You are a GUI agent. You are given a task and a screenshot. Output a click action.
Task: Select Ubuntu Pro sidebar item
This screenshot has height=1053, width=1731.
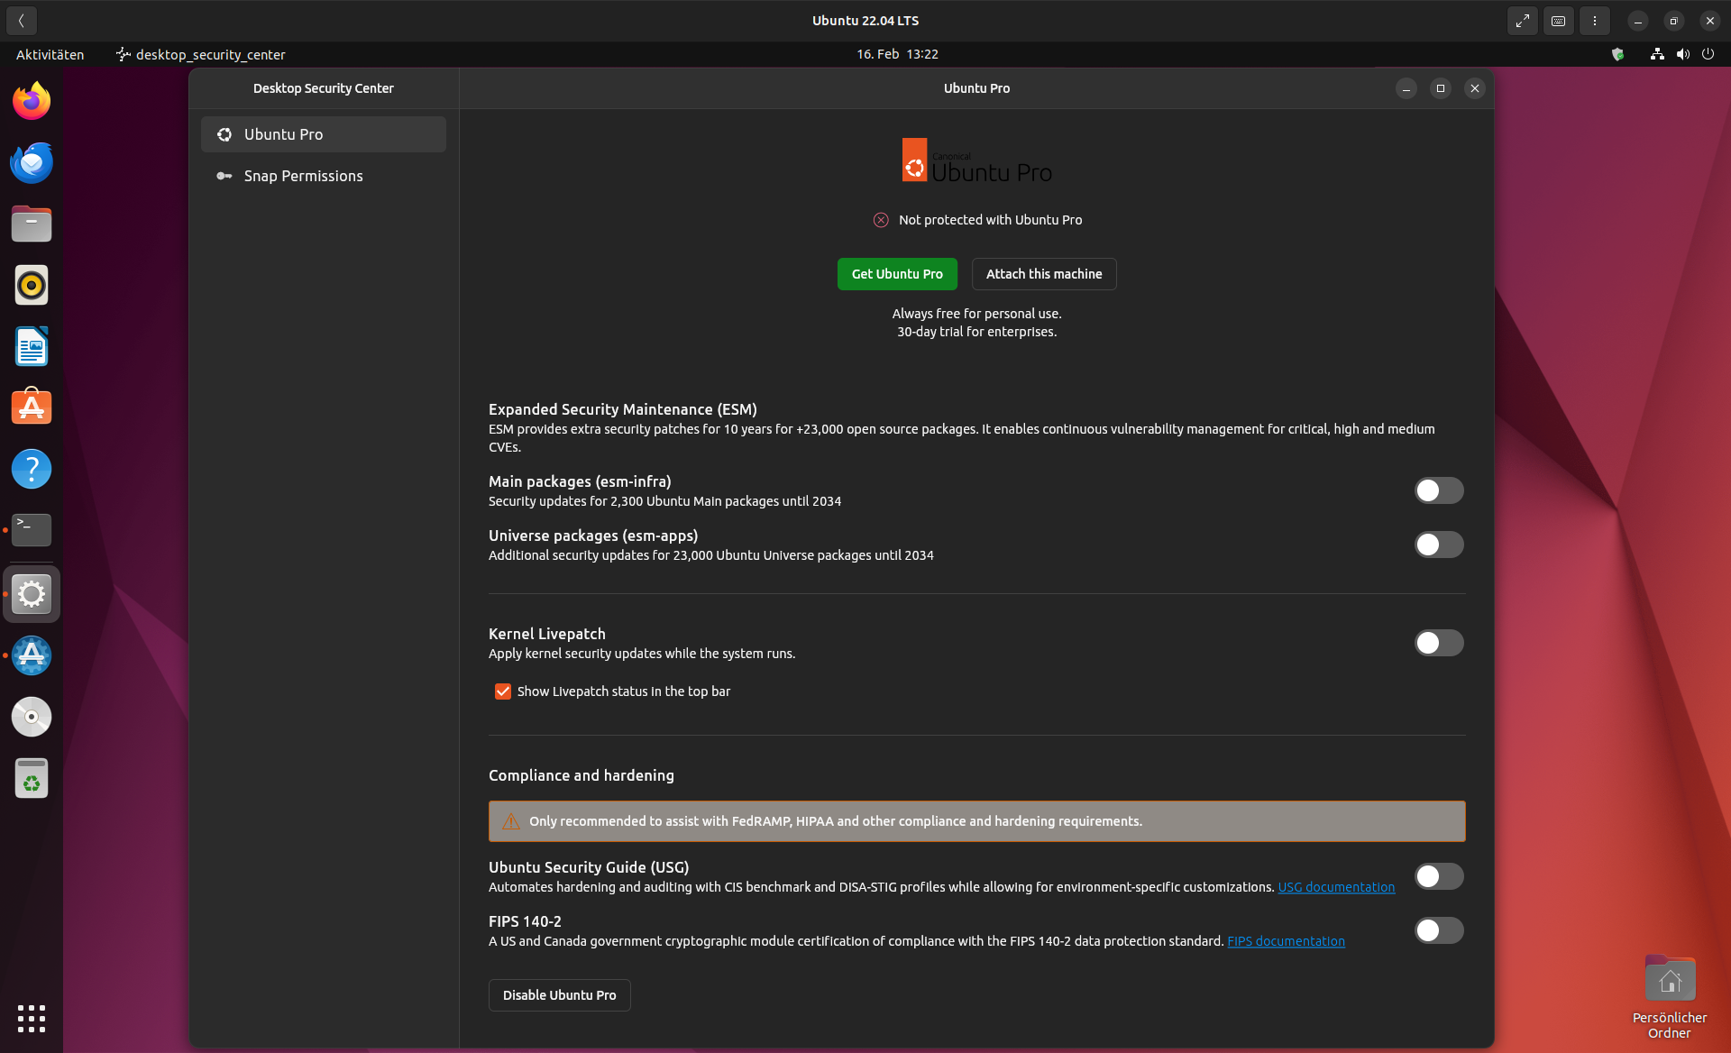(283, 134)
